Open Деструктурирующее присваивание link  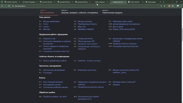click(x=126, y=24)
